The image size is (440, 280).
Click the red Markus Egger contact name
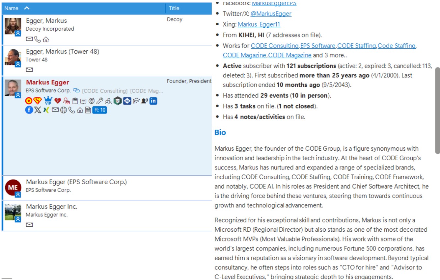click(48, 82)
